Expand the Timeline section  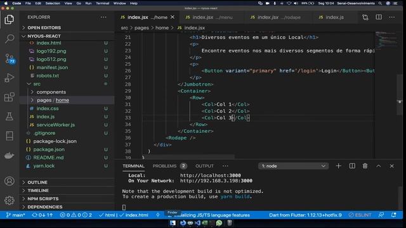coord(67,191)
